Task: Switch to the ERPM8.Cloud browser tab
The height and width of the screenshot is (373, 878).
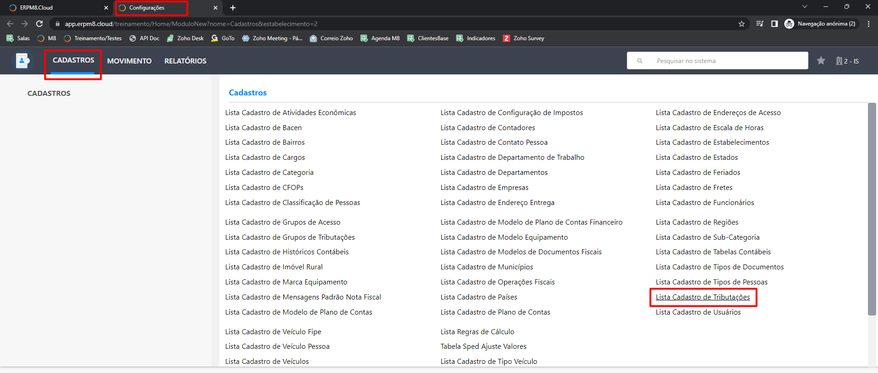Action: (x=55, y=8)
